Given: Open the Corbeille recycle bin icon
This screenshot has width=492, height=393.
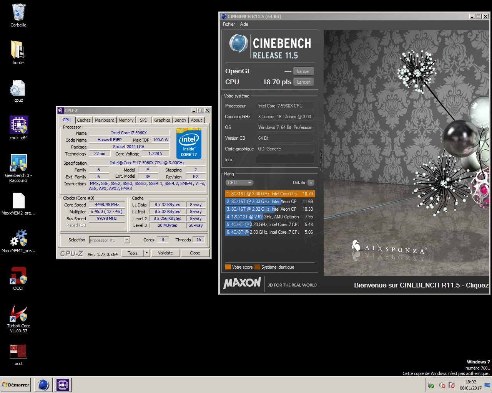Looking at the screenshot, I should (18, 13).
